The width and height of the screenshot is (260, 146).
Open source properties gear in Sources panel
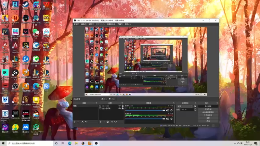point(108,122)
